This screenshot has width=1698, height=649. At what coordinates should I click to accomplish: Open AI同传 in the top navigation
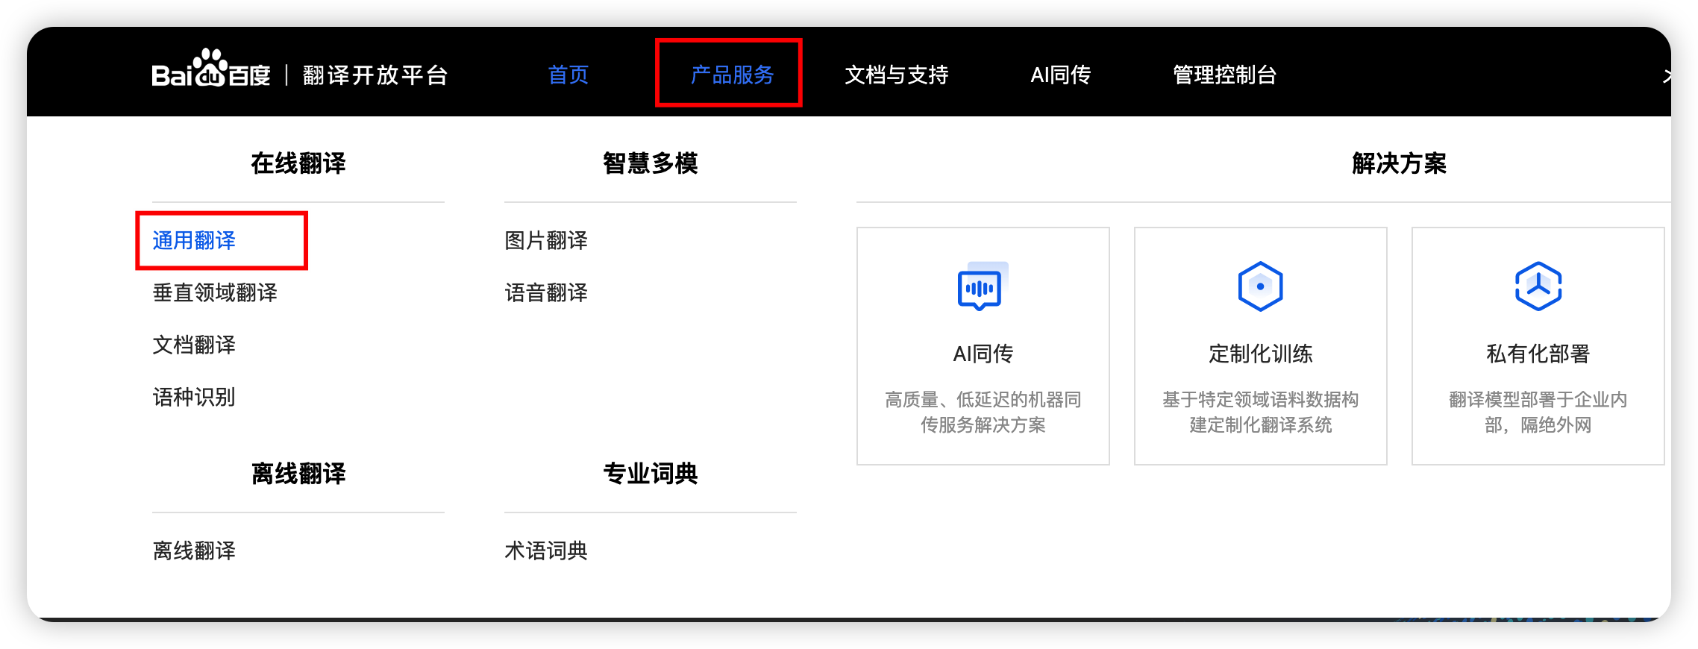click(x=1060, y=75)
